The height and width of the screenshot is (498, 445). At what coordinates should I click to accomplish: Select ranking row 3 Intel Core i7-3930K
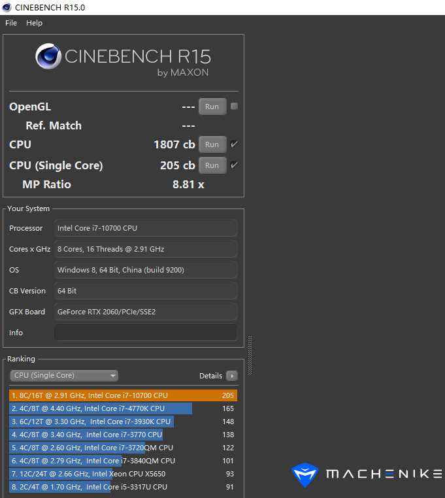[x=123, y=422]
